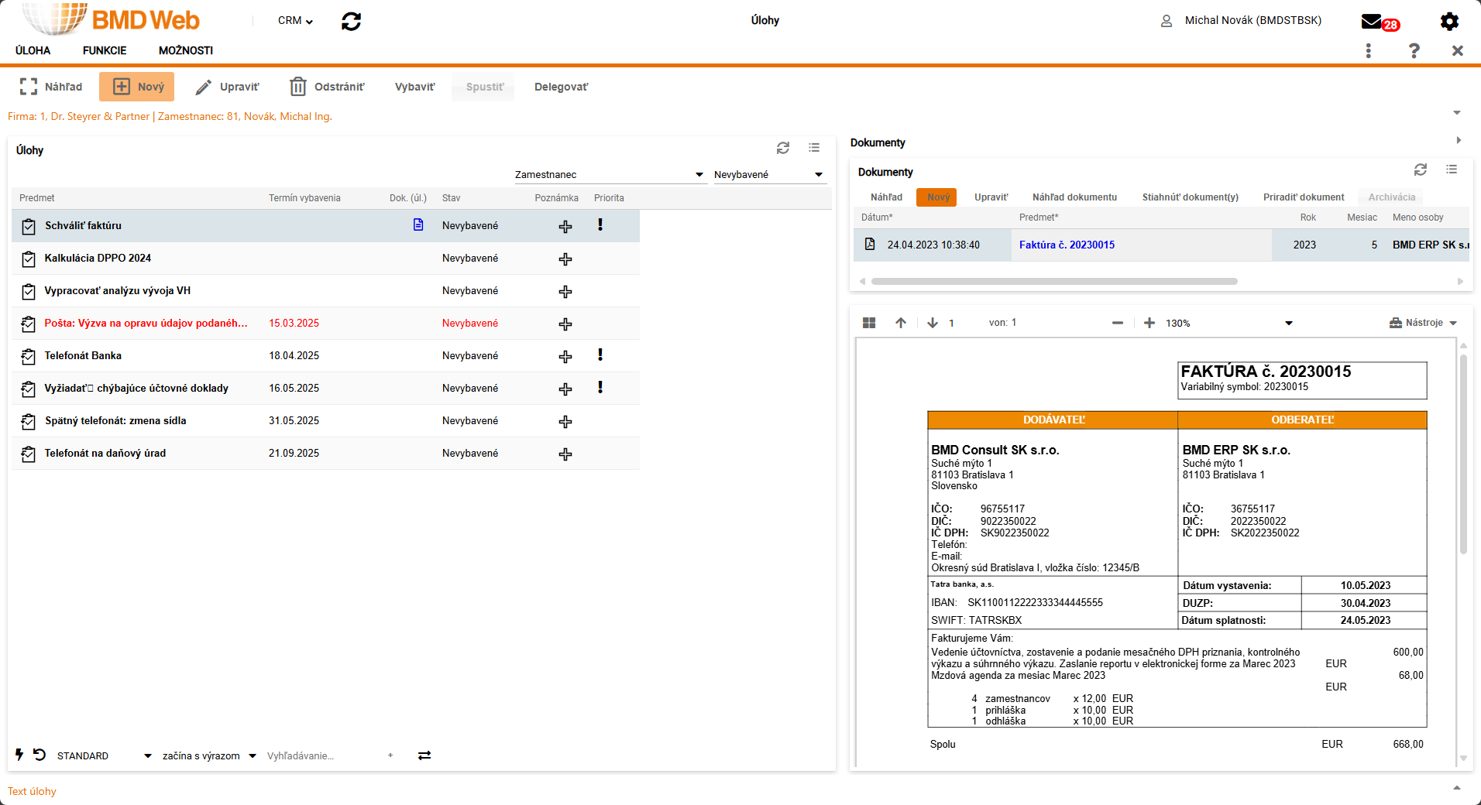Viewport: 1481px width, 805px height.
Task: Toggle quick filter lightning icon
Action: (x=19, y=755)
